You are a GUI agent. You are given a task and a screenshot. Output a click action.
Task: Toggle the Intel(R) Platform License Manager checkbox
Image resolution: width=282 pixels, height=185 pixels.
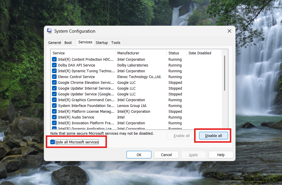[x=54, y=111]
